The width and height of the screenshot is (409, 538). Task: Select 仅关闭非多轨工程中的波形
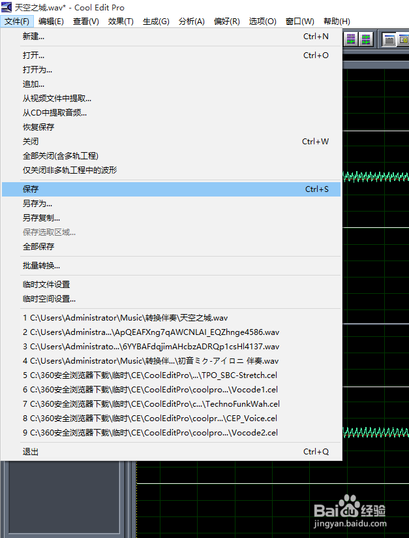[x=171, y=170]
